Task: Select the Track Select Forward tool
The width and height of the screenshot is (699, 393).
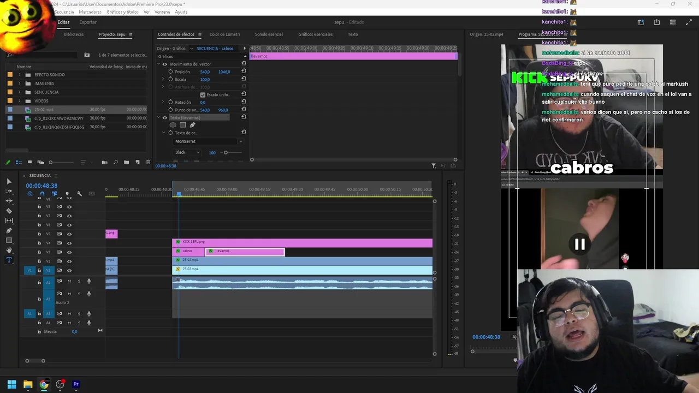Action: [x=9, y=191]
